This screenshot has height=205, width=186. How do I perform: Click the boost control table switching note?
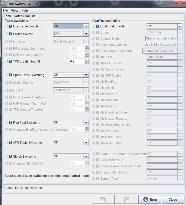tap(47, 176)
